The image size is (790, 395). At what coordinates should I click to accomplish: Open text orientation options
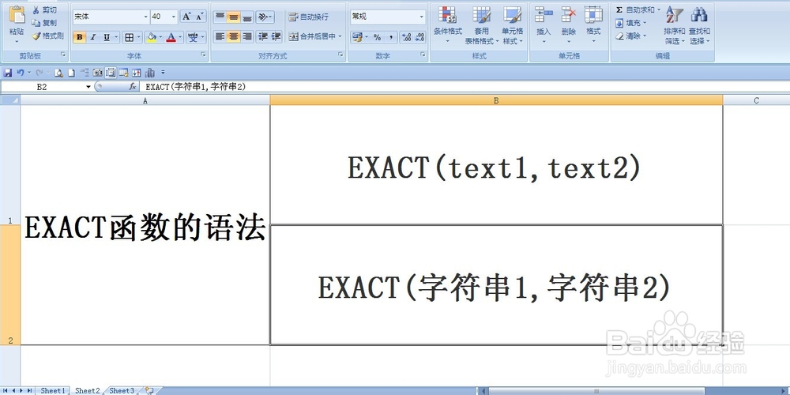[265, 17]
